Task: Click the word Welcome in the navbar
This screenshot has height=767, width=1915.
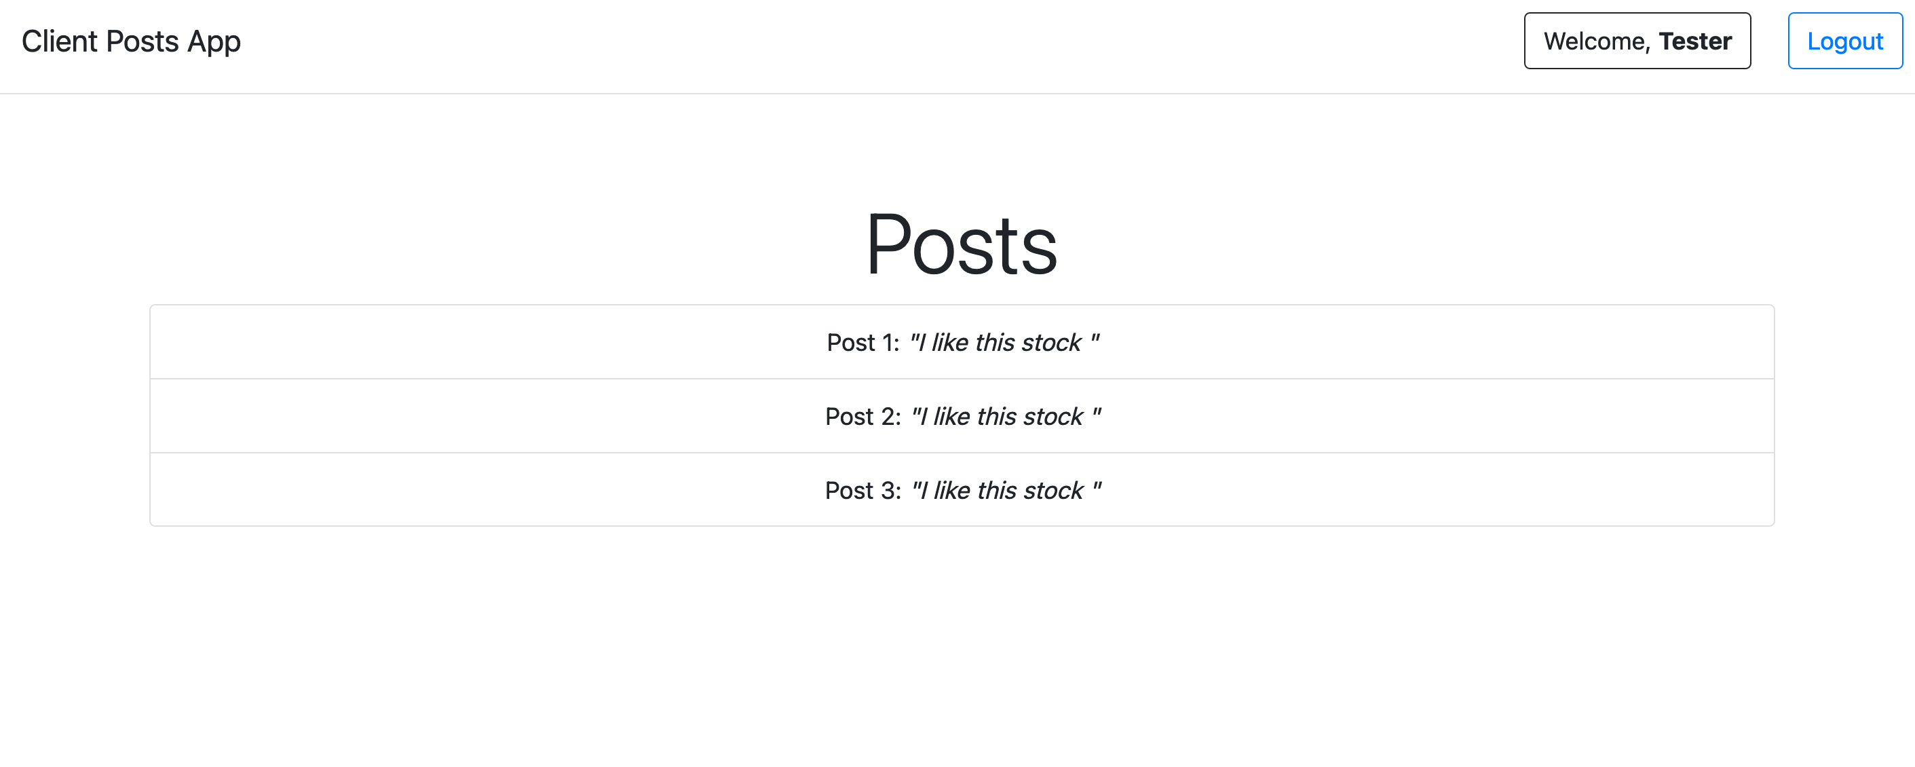Action: (1595, 41)
